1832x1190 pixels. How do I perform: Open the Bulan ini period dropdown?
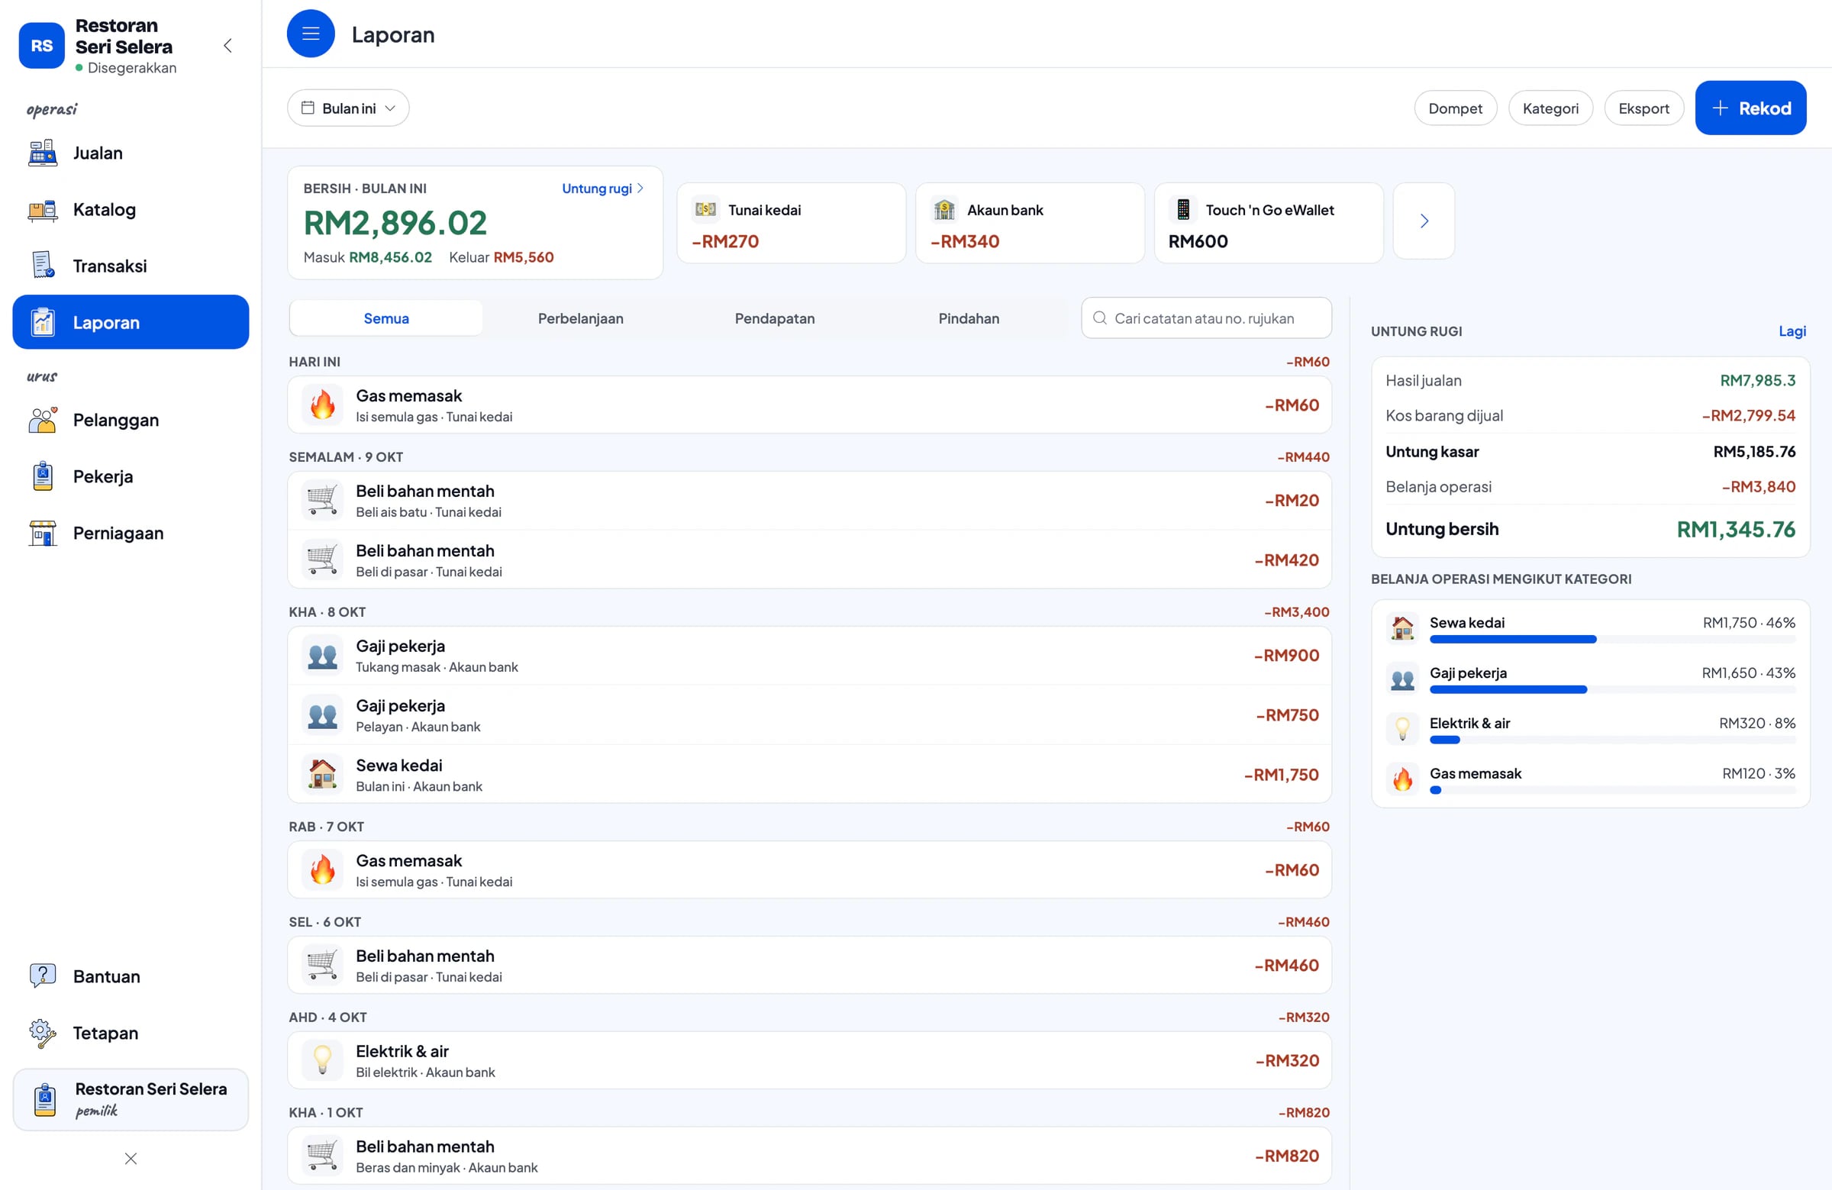click(348, 108)
